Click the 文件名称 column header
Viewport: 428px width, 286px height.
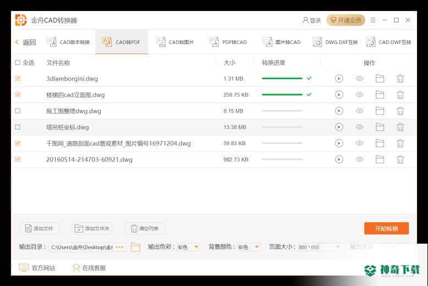58,63
